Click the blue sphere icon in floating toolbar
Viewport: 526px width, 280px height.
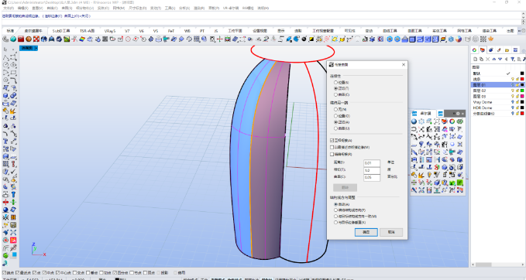tap(414, 121)
